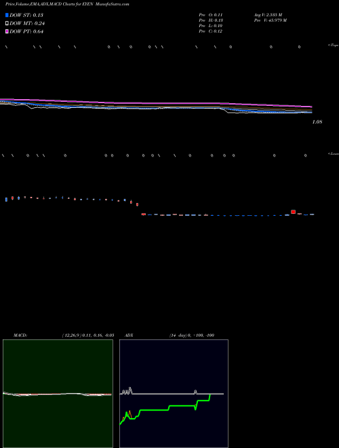Select the "DOW ST: 0.13" legend text
The height and width of the screenshot is (448, 339).
(x=26, y=15)
